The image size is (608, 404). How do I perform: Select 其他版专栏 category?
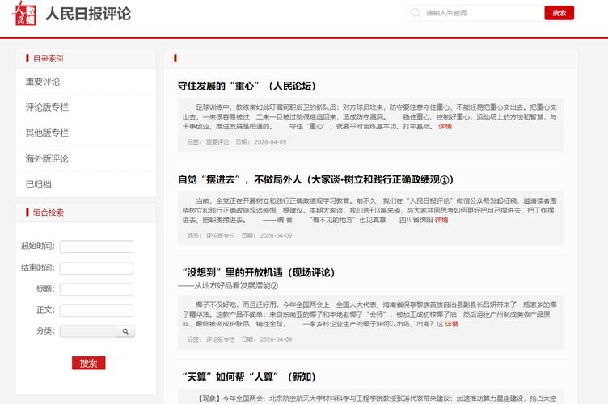point(47,133)
